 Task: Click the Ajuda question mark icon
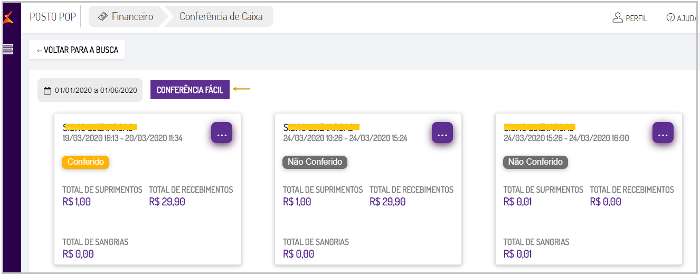pos(670,18)
